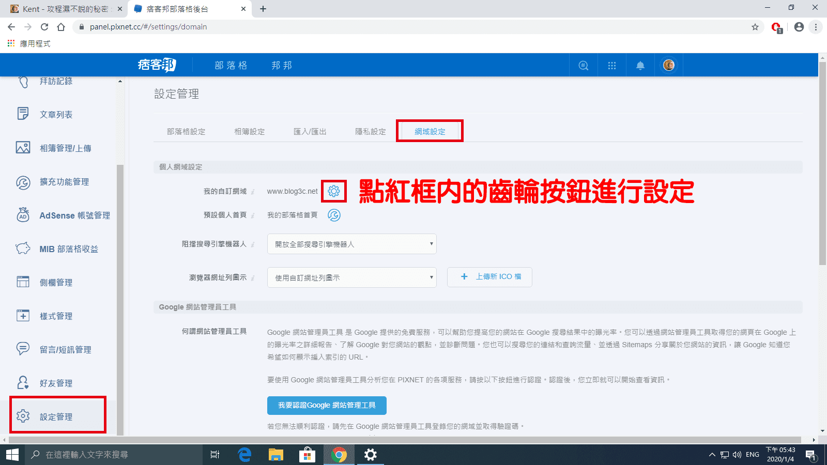Open 留言/短訊管理 in the sidebar

[x=65, y=349]
